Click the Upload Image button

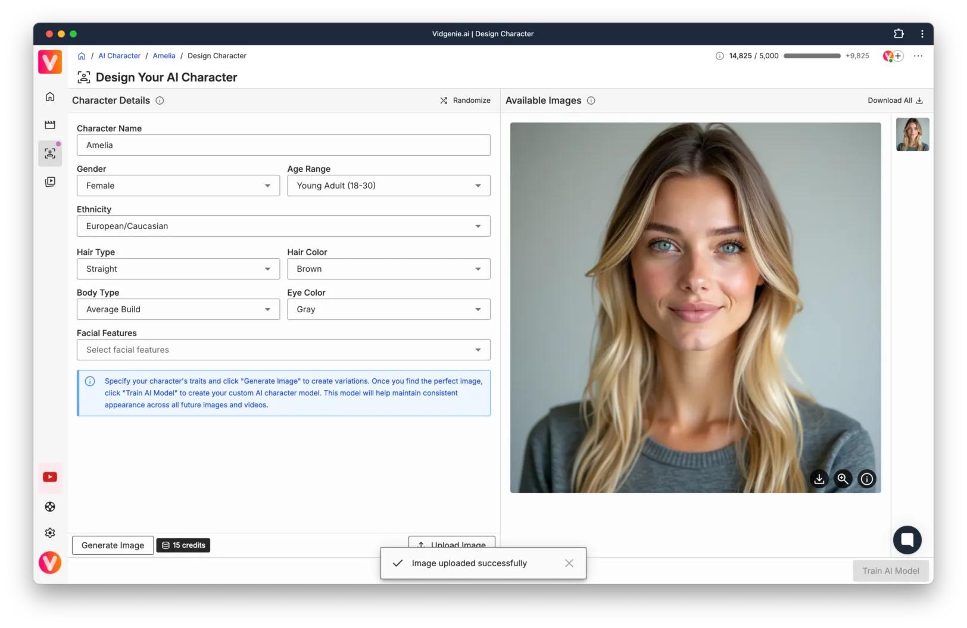coord(452,542)
